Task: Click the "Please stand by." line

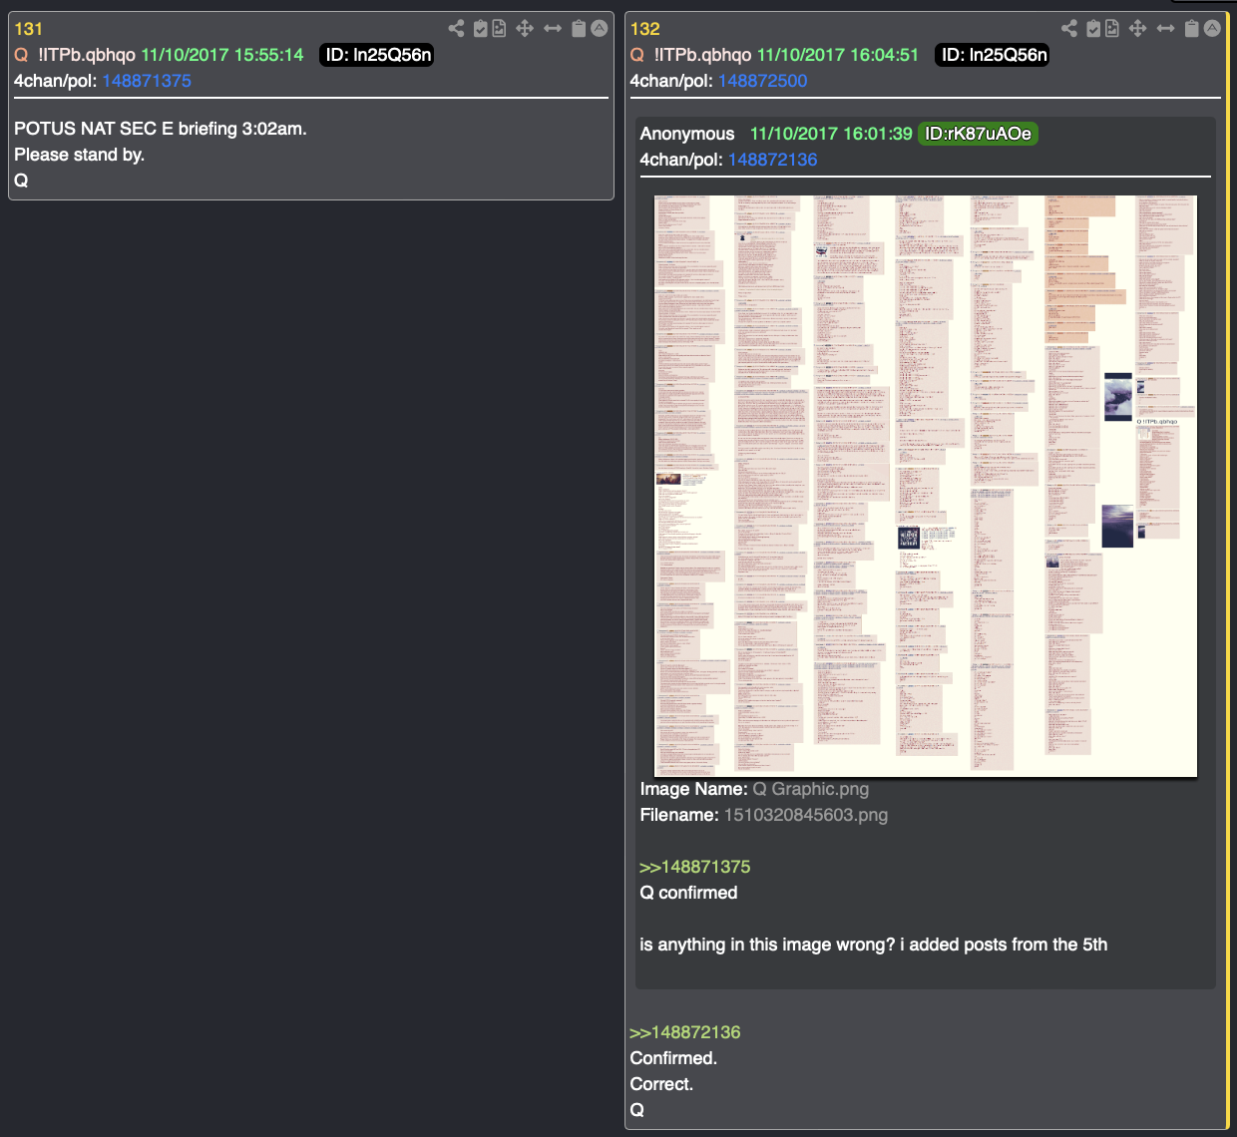Action: [x=80, y=155]
